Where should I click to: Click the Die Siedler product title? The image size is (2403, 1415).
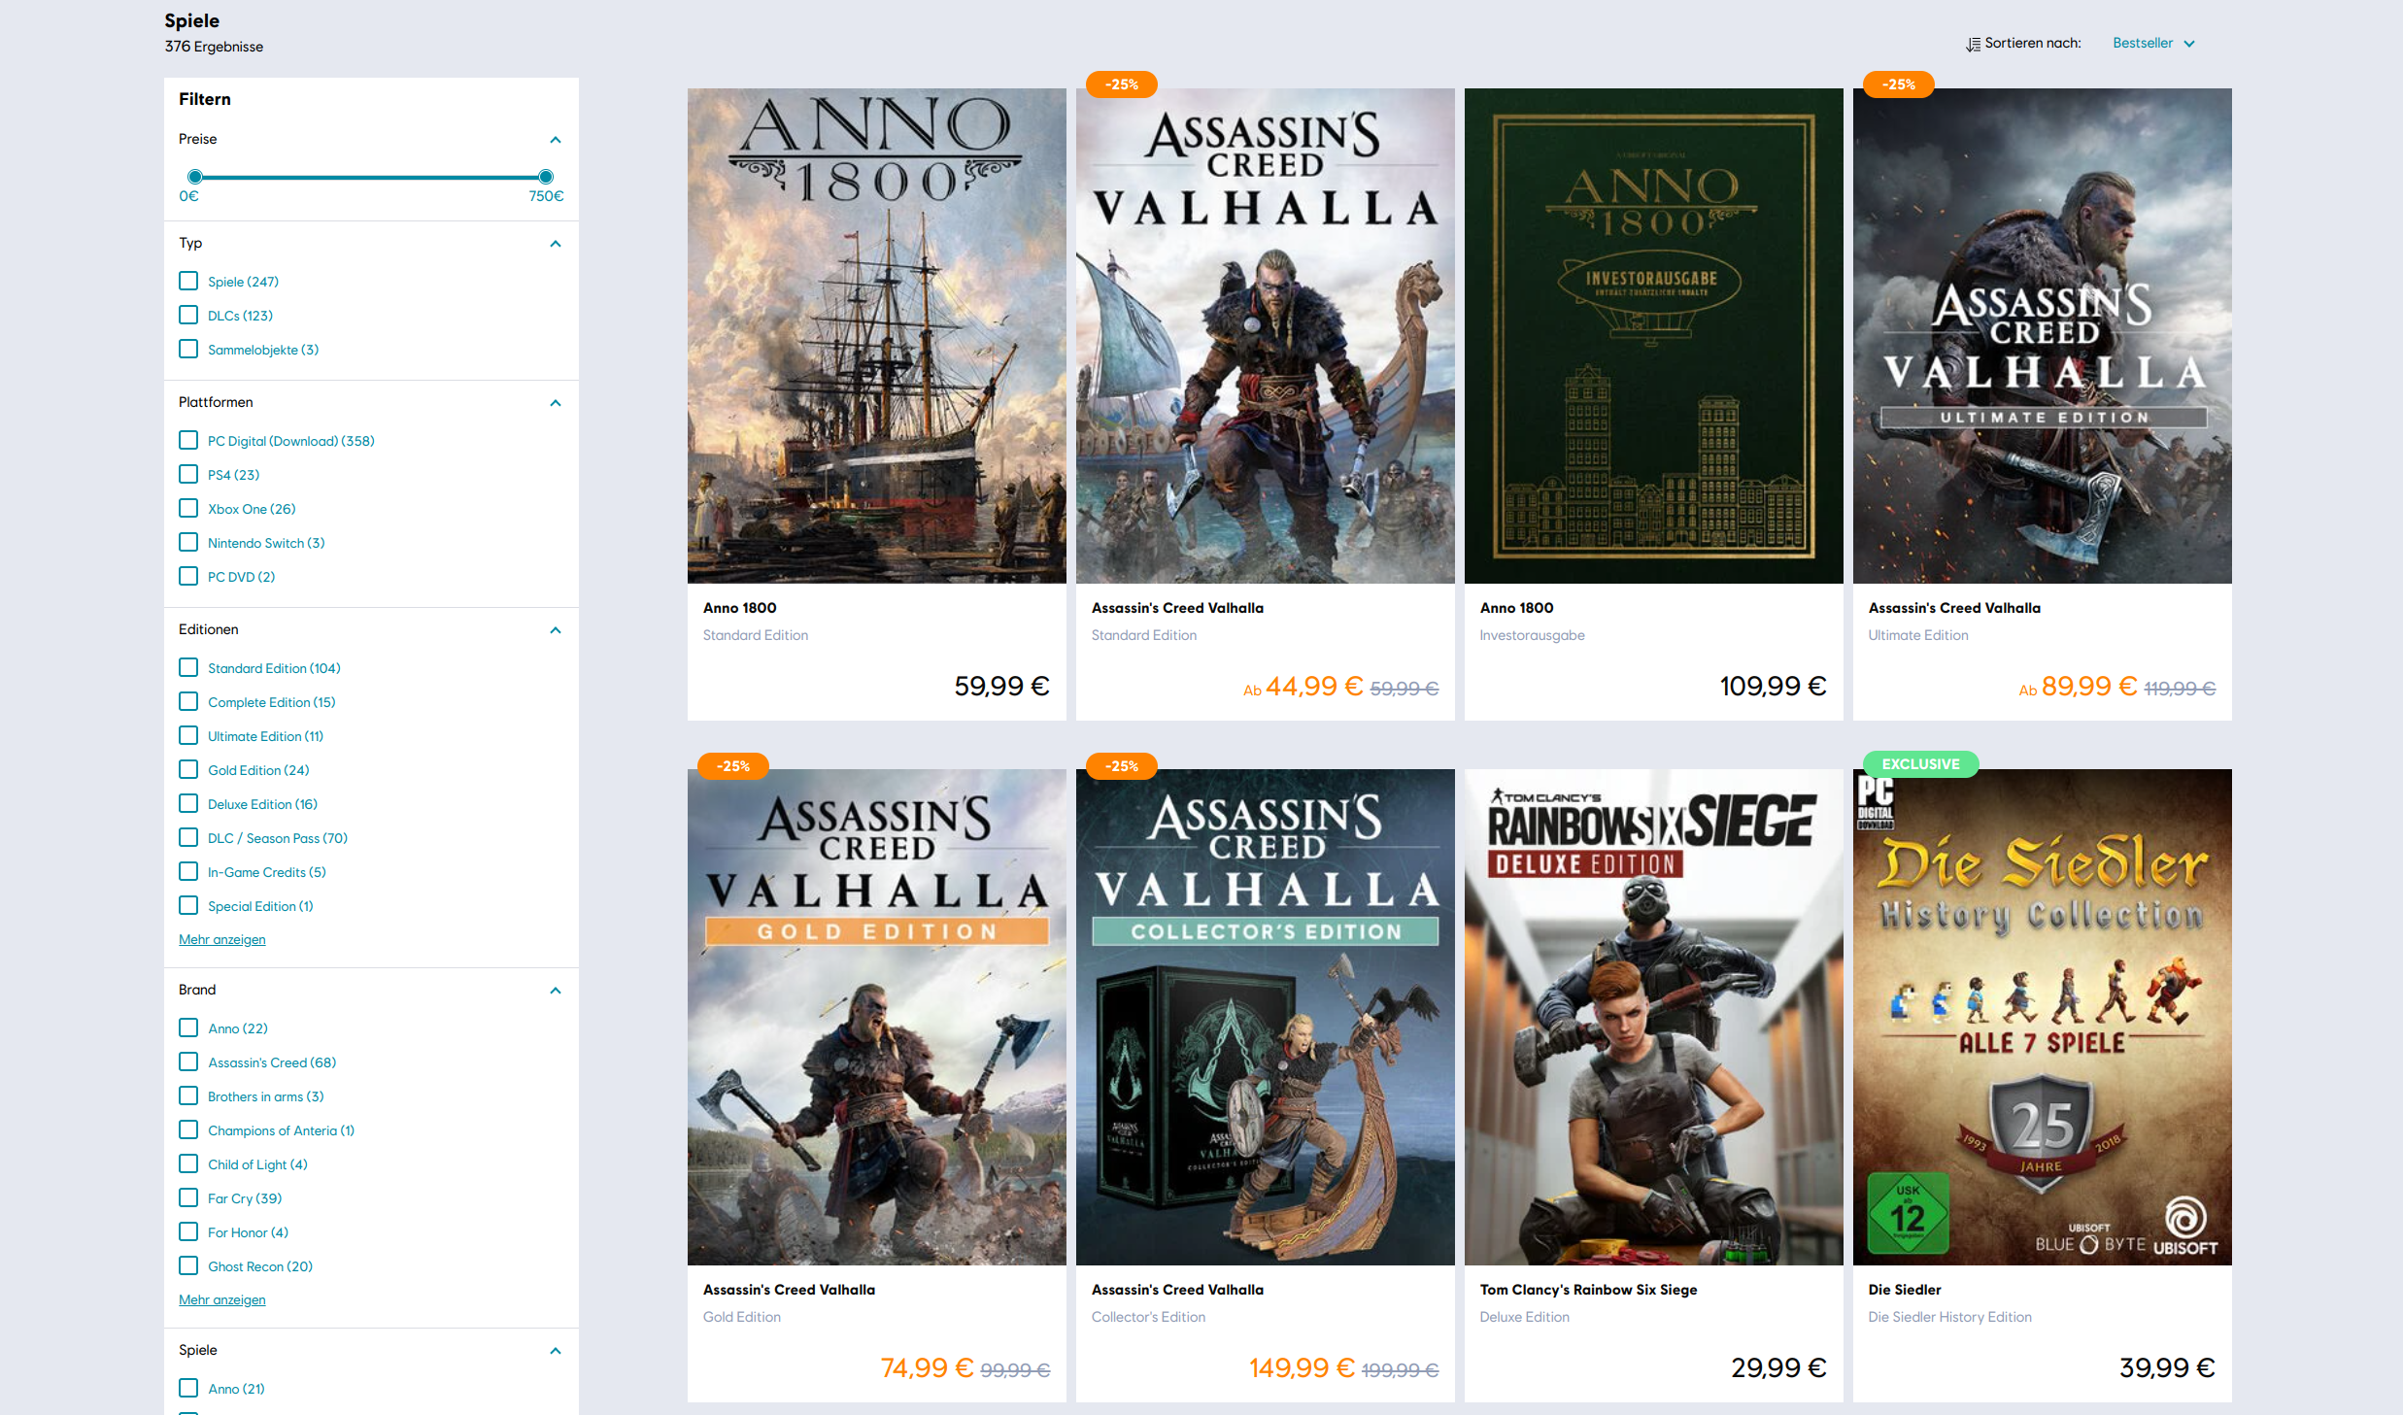(1904, 1290)
